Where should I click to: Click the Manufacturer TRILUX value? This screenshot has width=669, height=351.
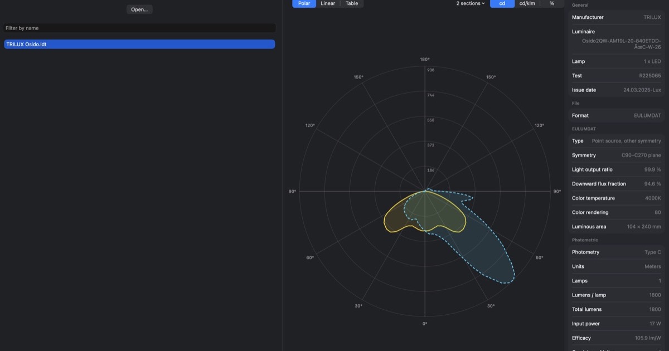[x=652, y=17]
